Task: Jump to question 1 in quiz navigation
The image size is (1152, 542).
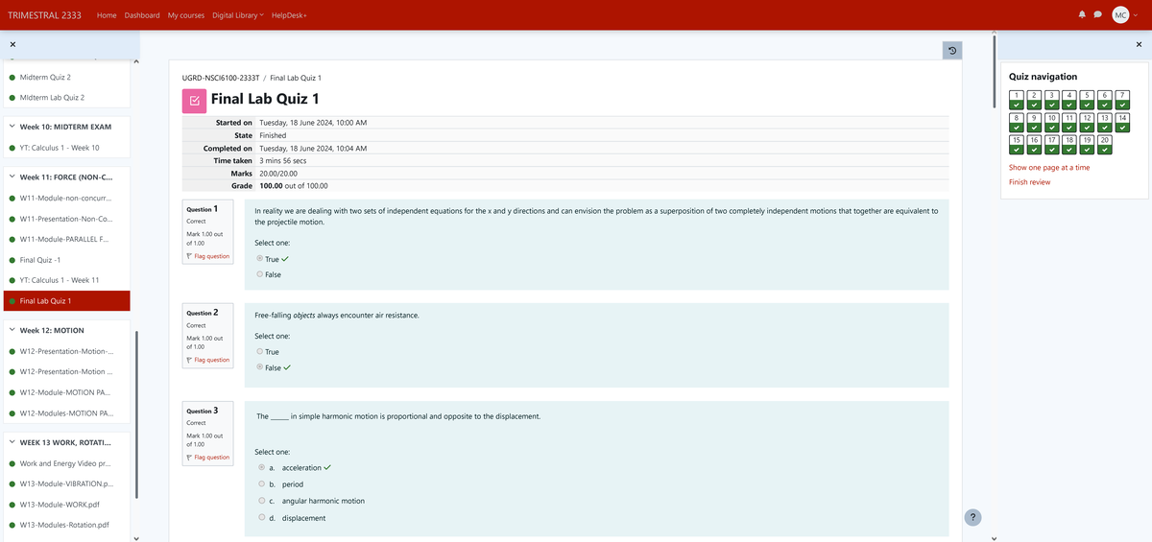Action: (1016, 99)
